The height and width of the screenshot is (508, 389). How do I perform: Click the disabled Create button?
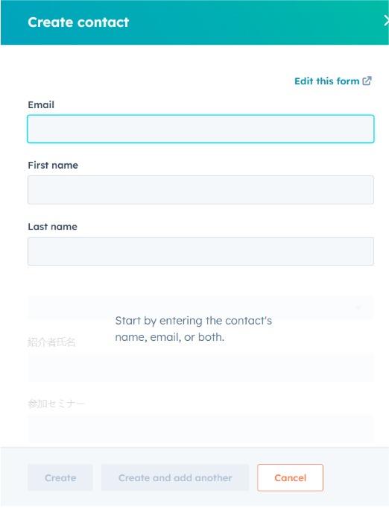point(60,477)
